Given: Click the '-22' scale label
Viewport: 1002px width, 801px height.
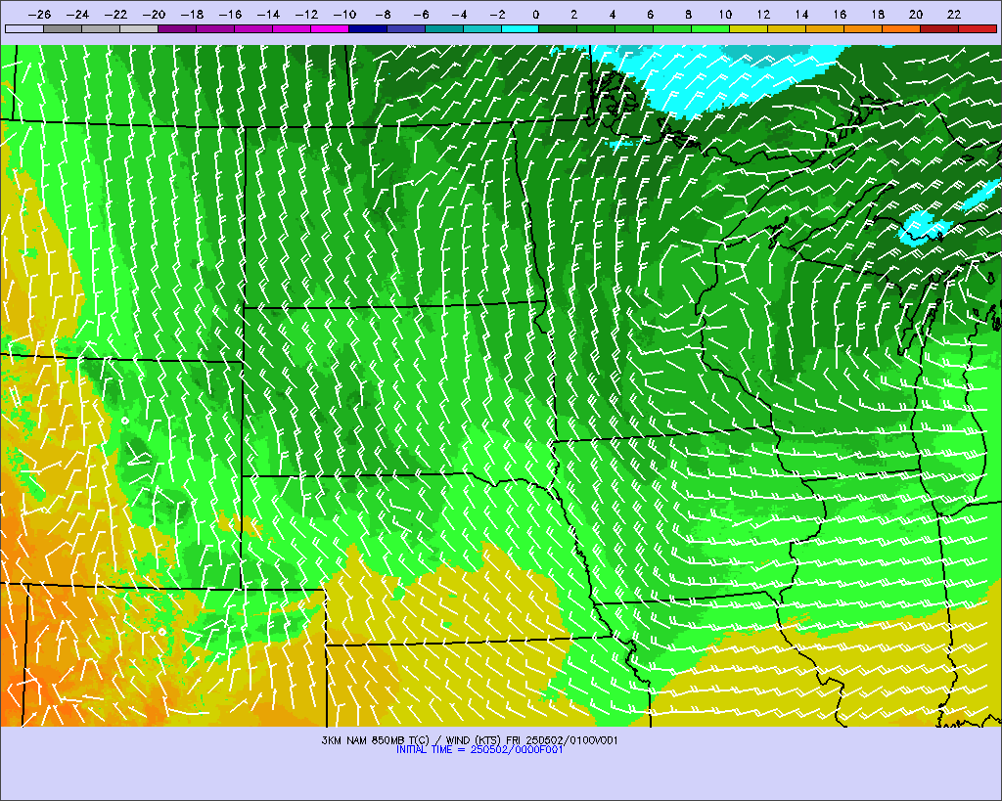Looking at the screenshot, I should coord(116,15).
